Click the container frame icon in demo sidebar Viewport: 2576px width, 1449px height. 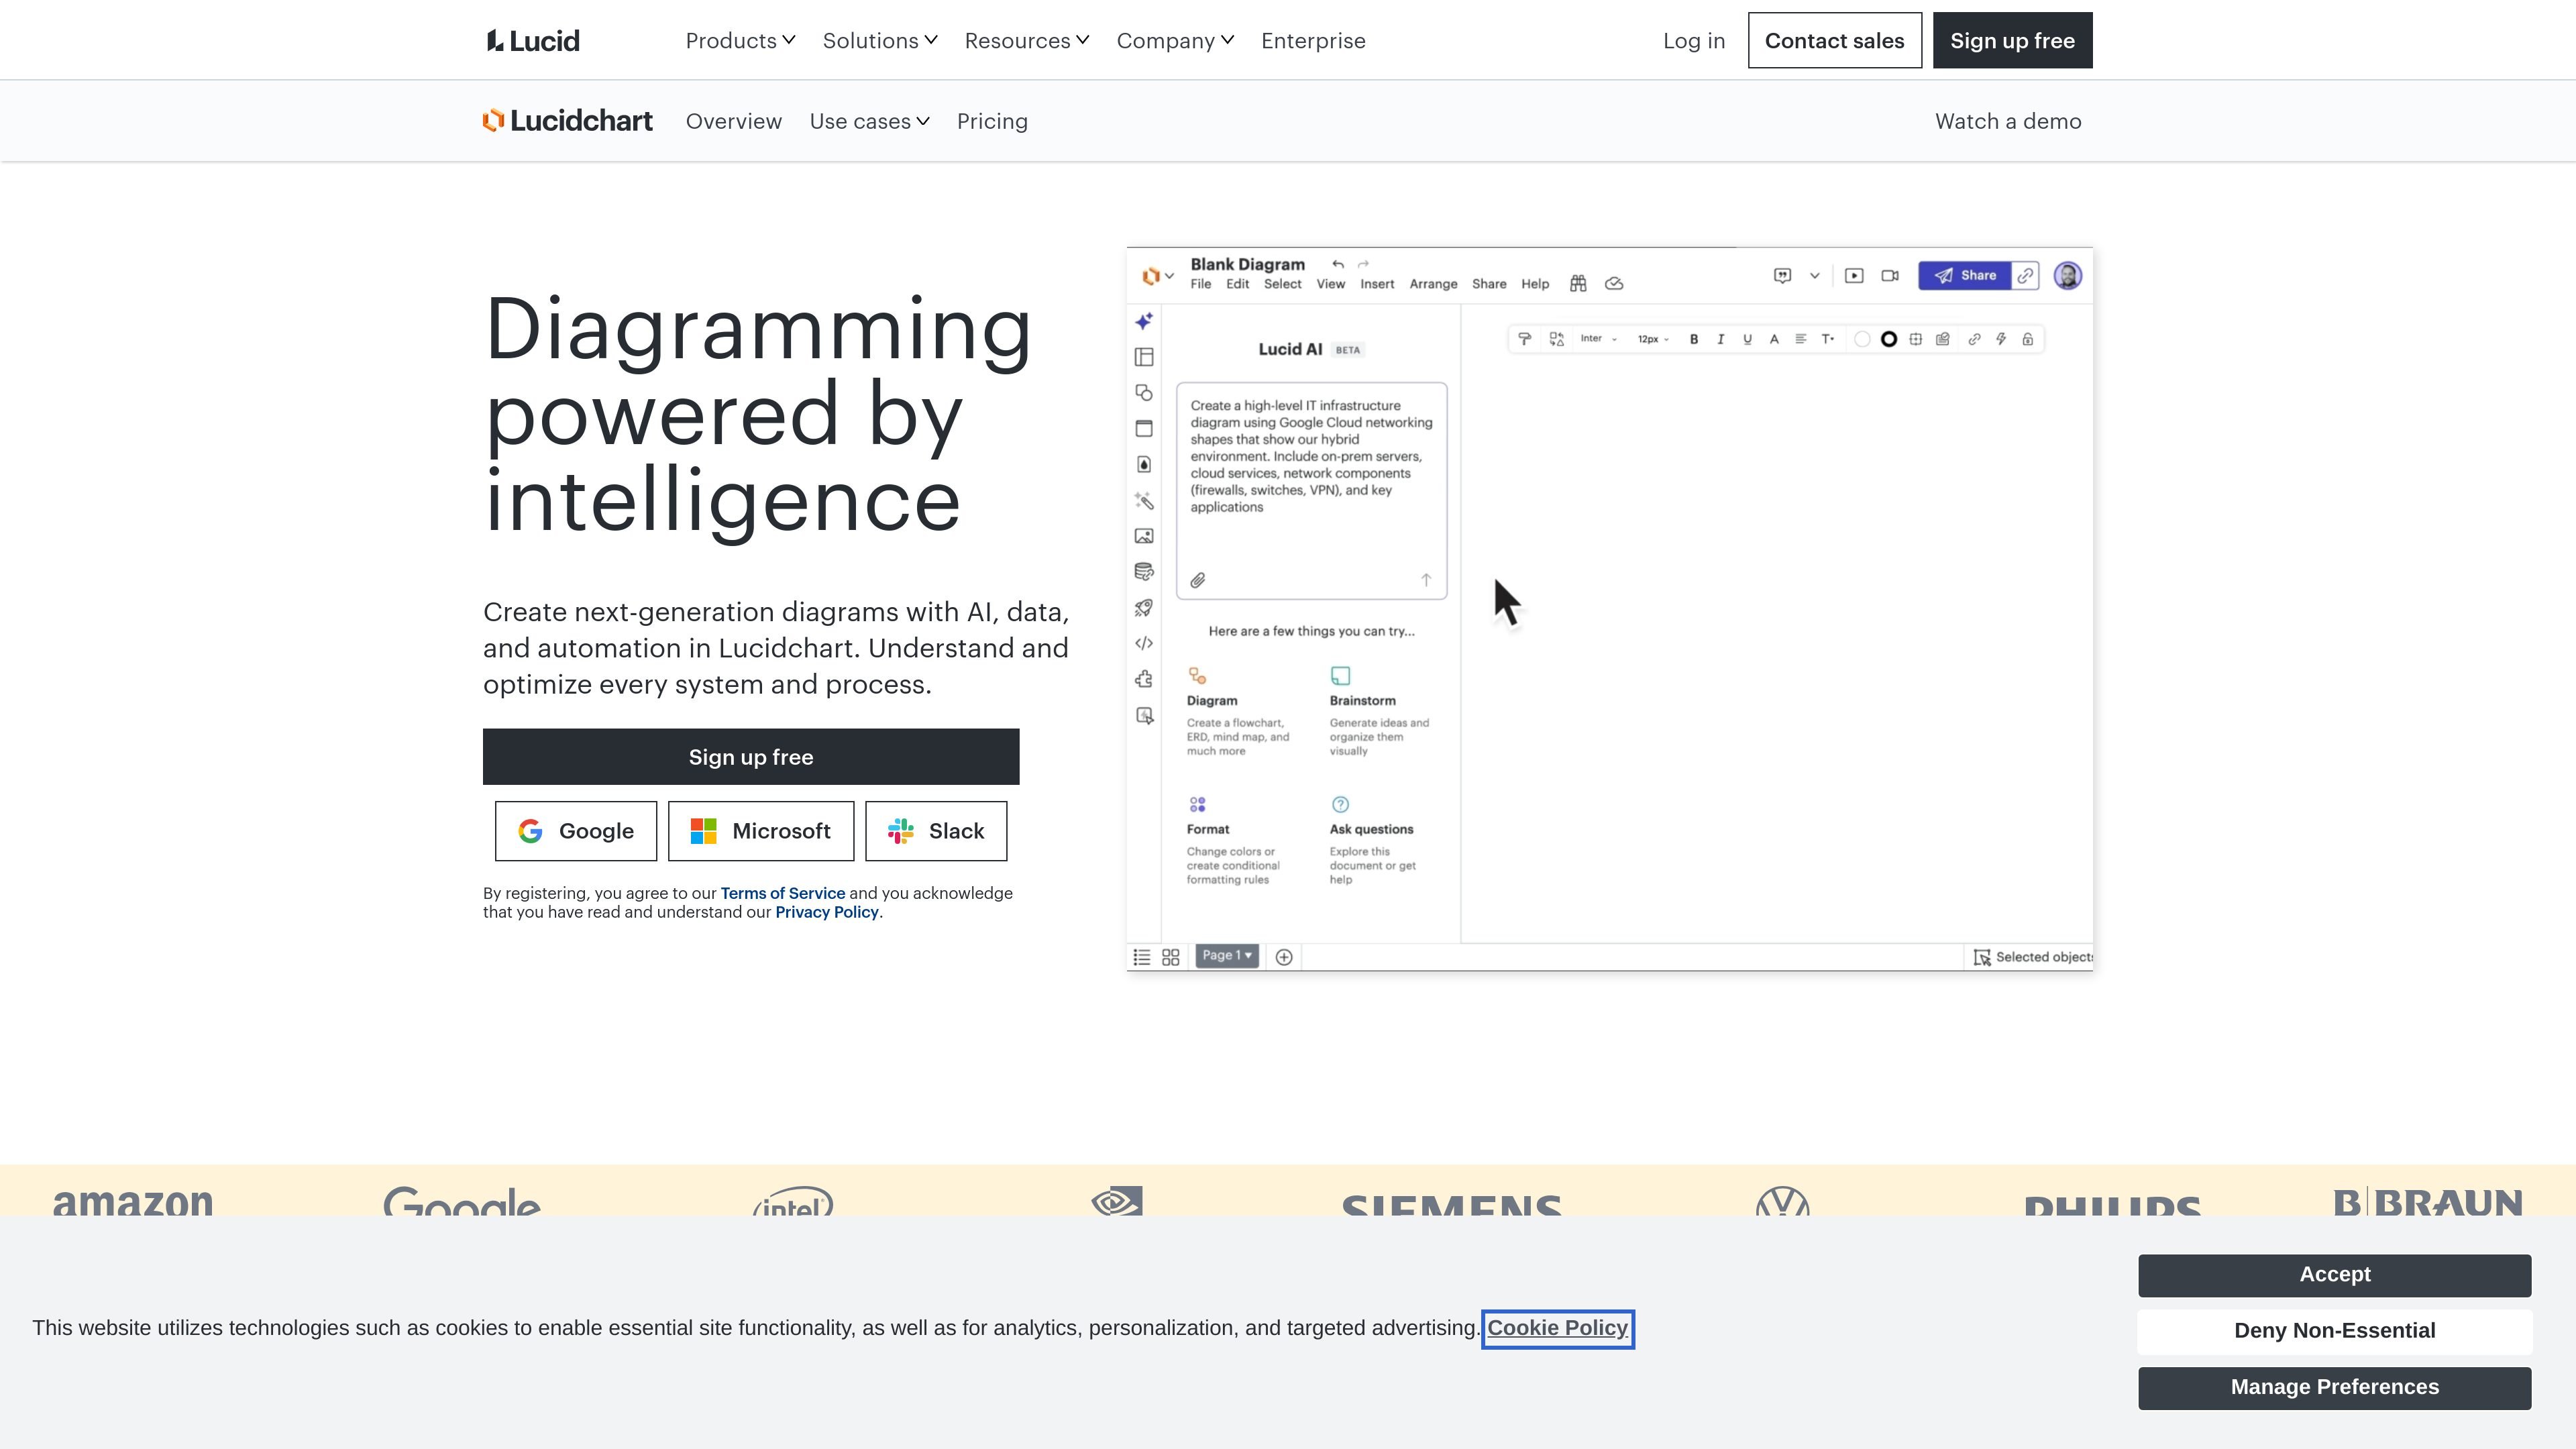tap(1144, 429)
